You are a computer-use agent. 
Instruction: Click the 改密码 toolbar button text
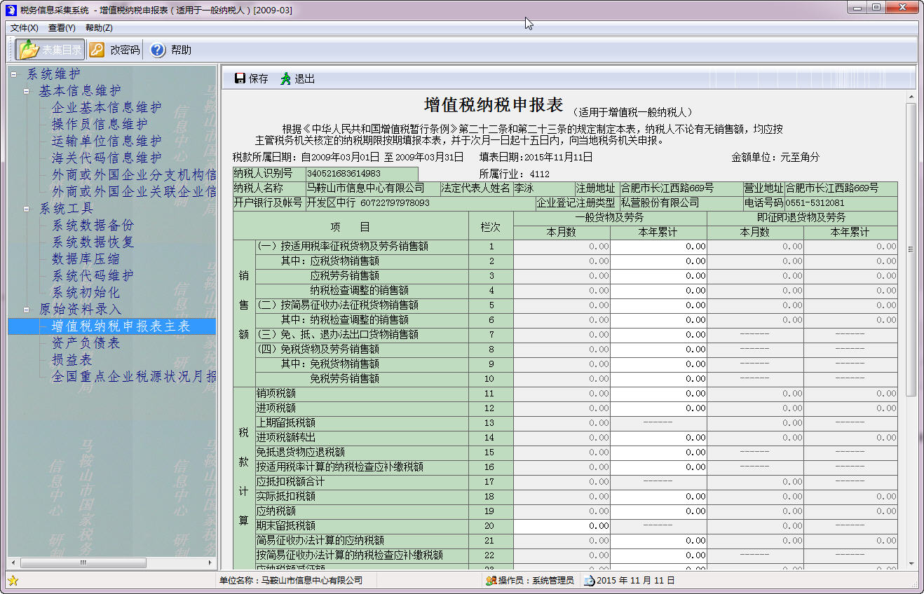(x=125, y=50)
